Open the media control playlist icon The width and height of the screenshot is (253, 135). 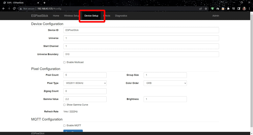[233, 9]
